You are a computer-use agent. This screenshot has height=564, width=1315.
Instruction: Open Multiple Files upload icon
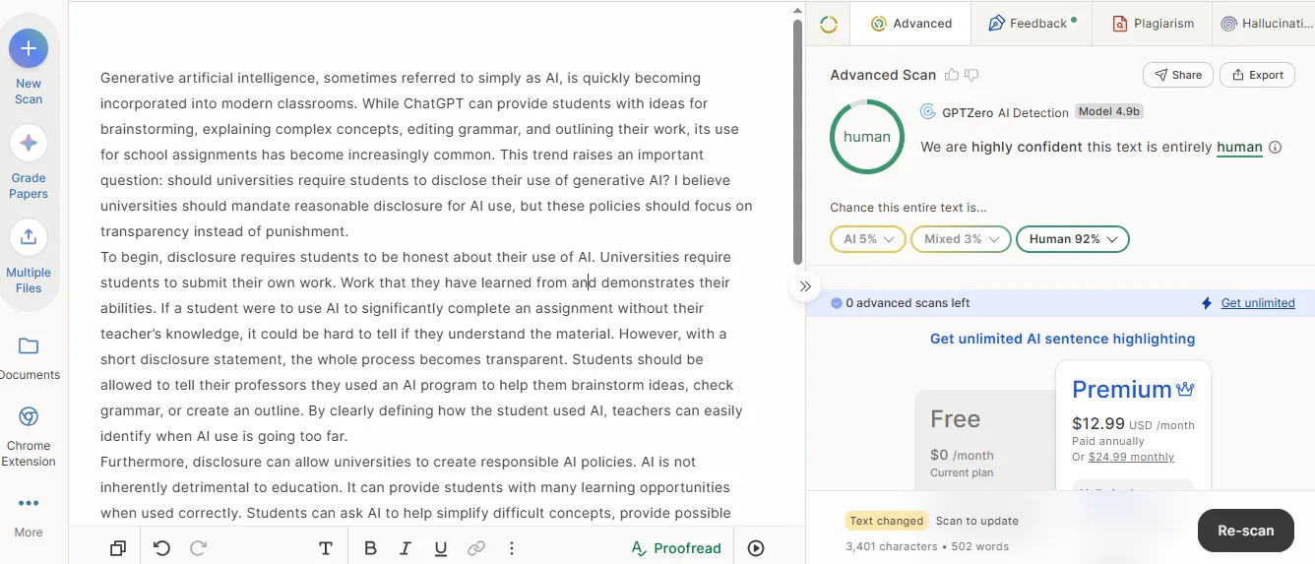(29, 237)
